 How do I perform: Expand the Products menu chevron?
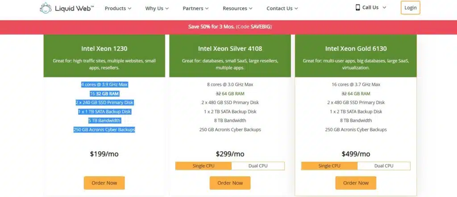[129, 8]
